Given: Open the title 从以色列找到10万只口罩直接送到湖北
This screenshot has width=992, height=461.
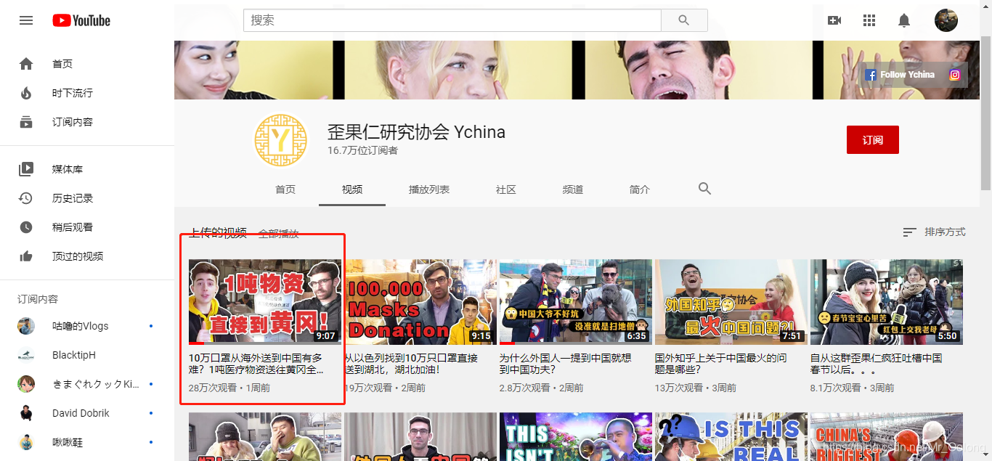Looking at the screenshot, I should (412, 364).
